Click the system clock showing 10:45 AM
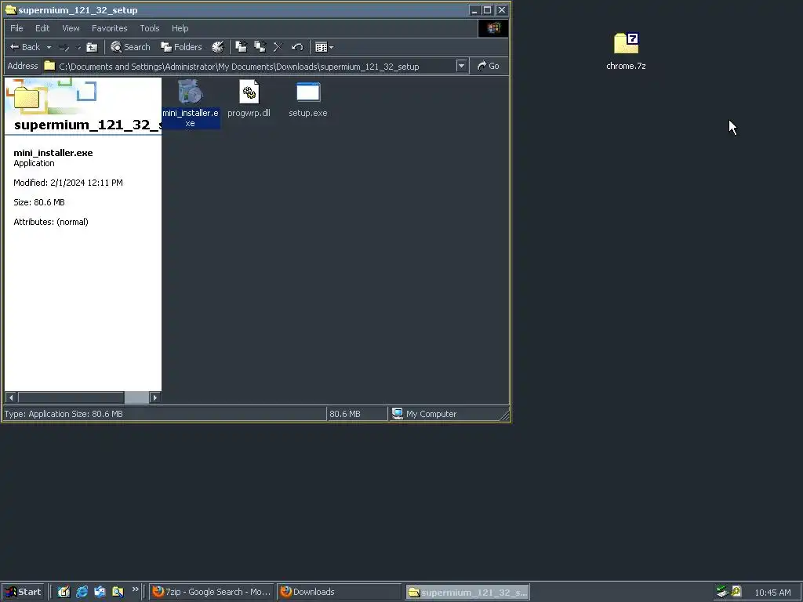803x602 pixels. point(772,593)
